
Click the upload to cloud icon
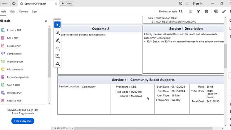click(x=199, y=11)
